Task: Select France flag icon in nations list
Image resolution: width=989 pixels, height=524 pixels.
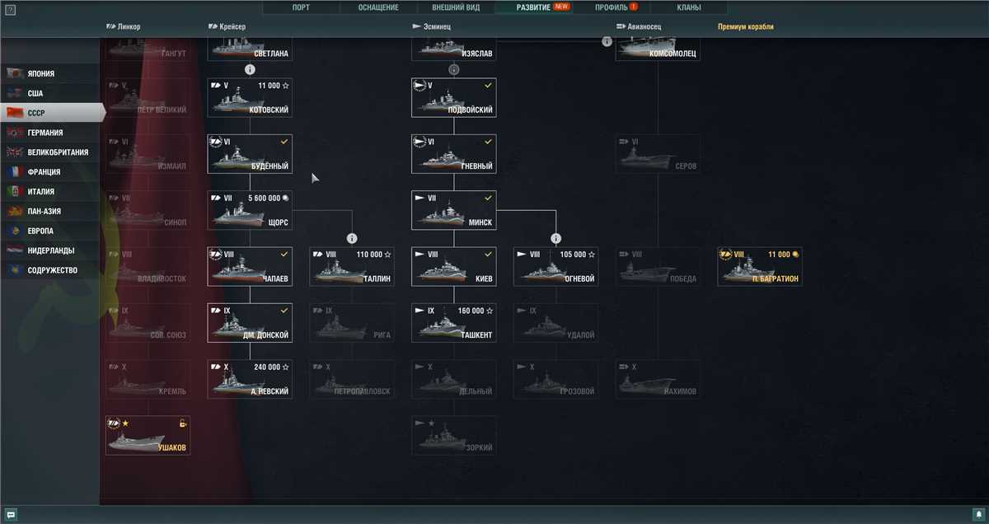Action: [14, 172]
